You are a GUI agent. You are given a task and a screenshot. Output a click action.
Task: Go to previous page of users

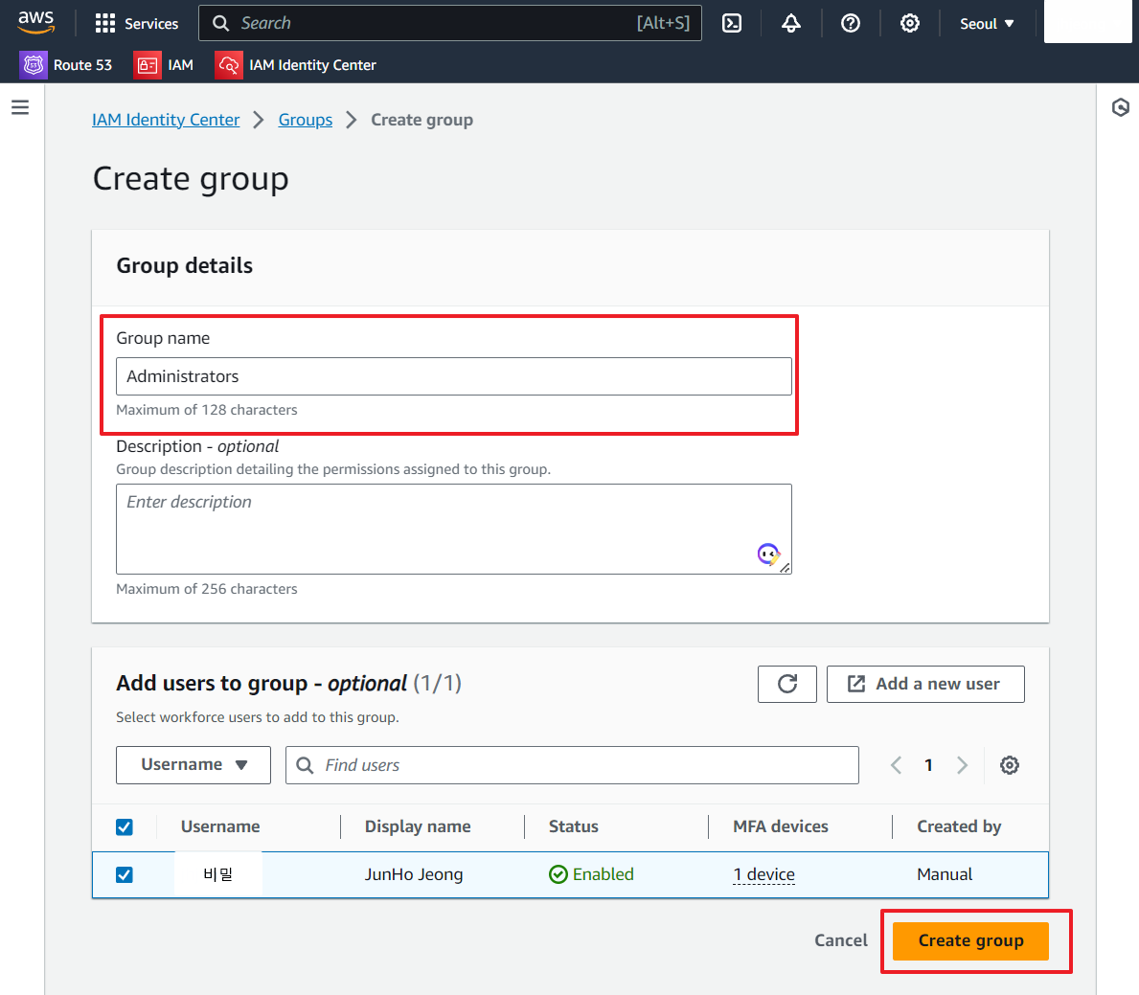click(897, 765)
